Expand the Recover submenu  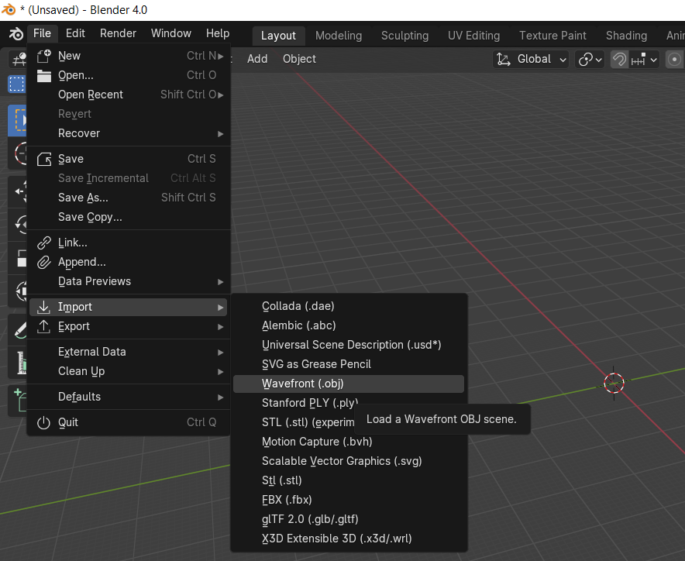point(129,133)
